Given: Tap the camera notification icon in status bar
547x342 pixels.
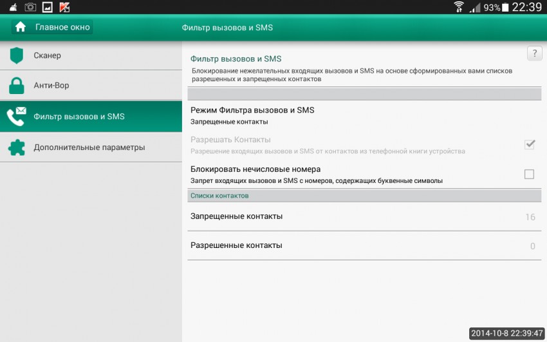Looking at the screenshot, I should coord(30,7).
